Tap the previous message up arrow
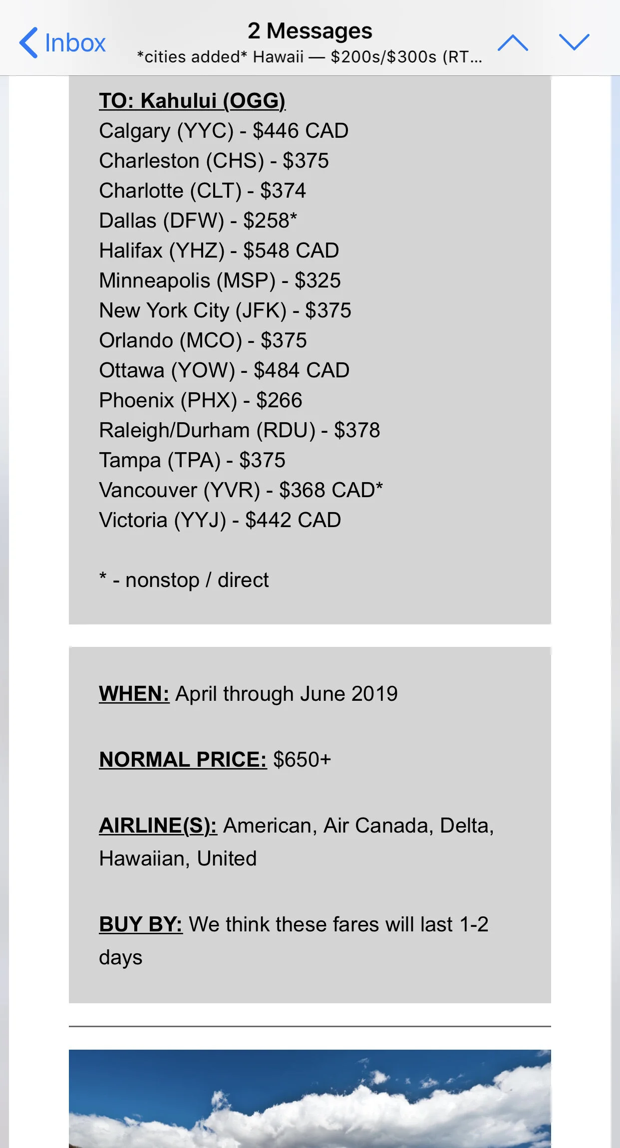The height and width of the screenshot is (1148, 620). [x=513, y=42]
